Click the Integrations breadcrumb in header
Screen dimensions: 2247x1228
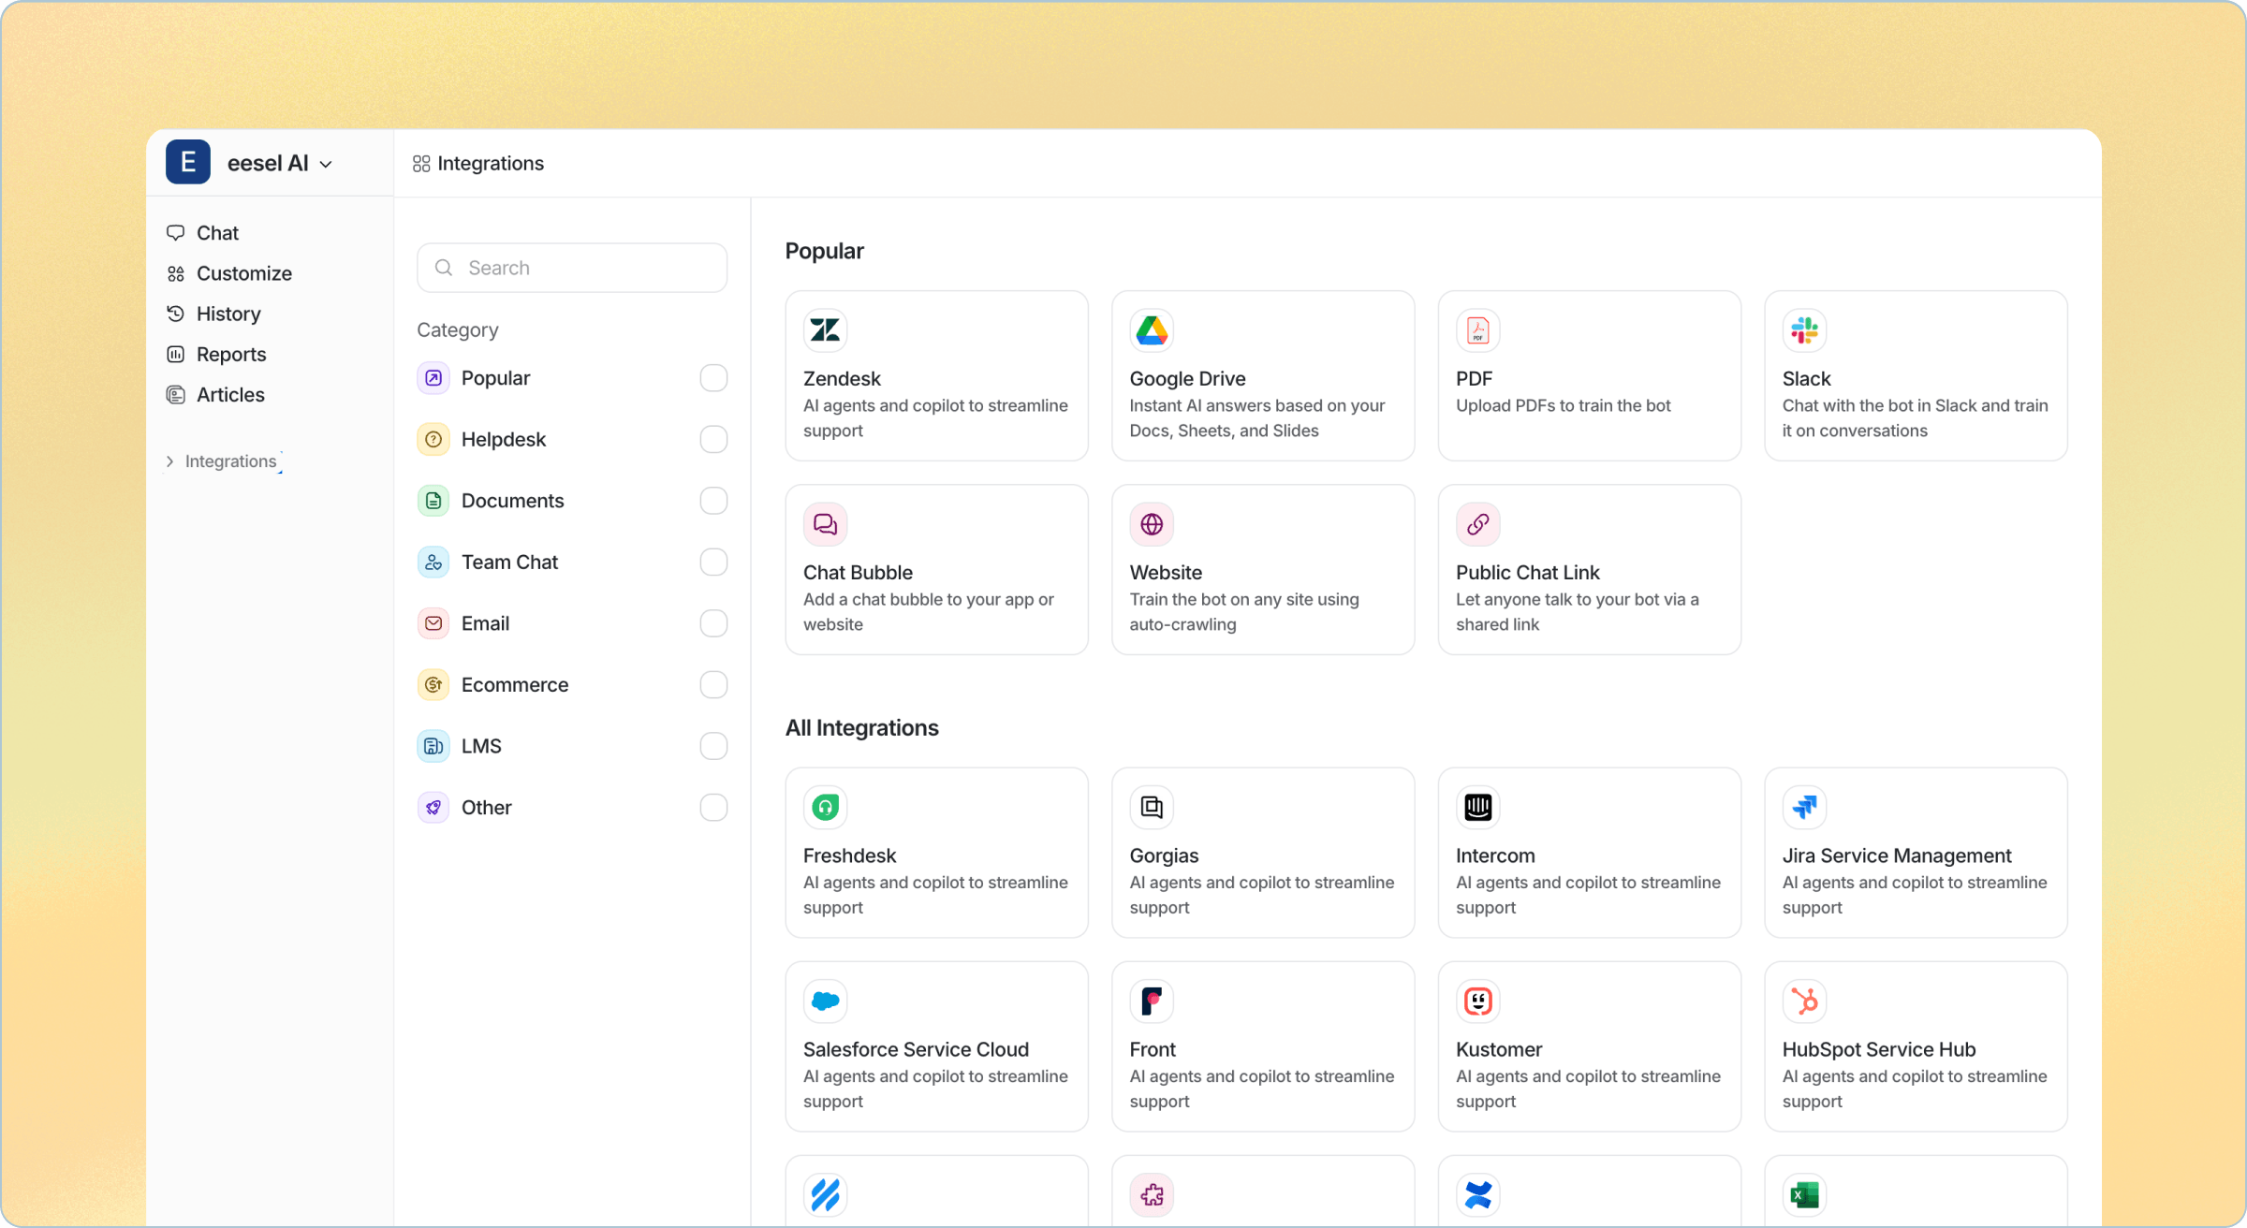pyautogui.click(x=478, y=164)
